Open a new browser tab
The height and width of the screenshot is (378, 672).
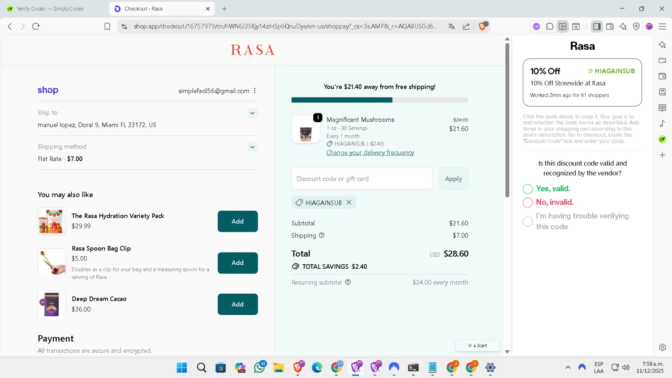point(224,9)
